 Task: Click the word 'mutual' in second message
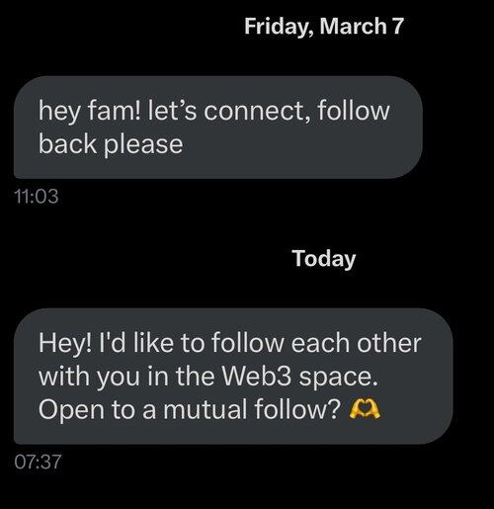206,409
